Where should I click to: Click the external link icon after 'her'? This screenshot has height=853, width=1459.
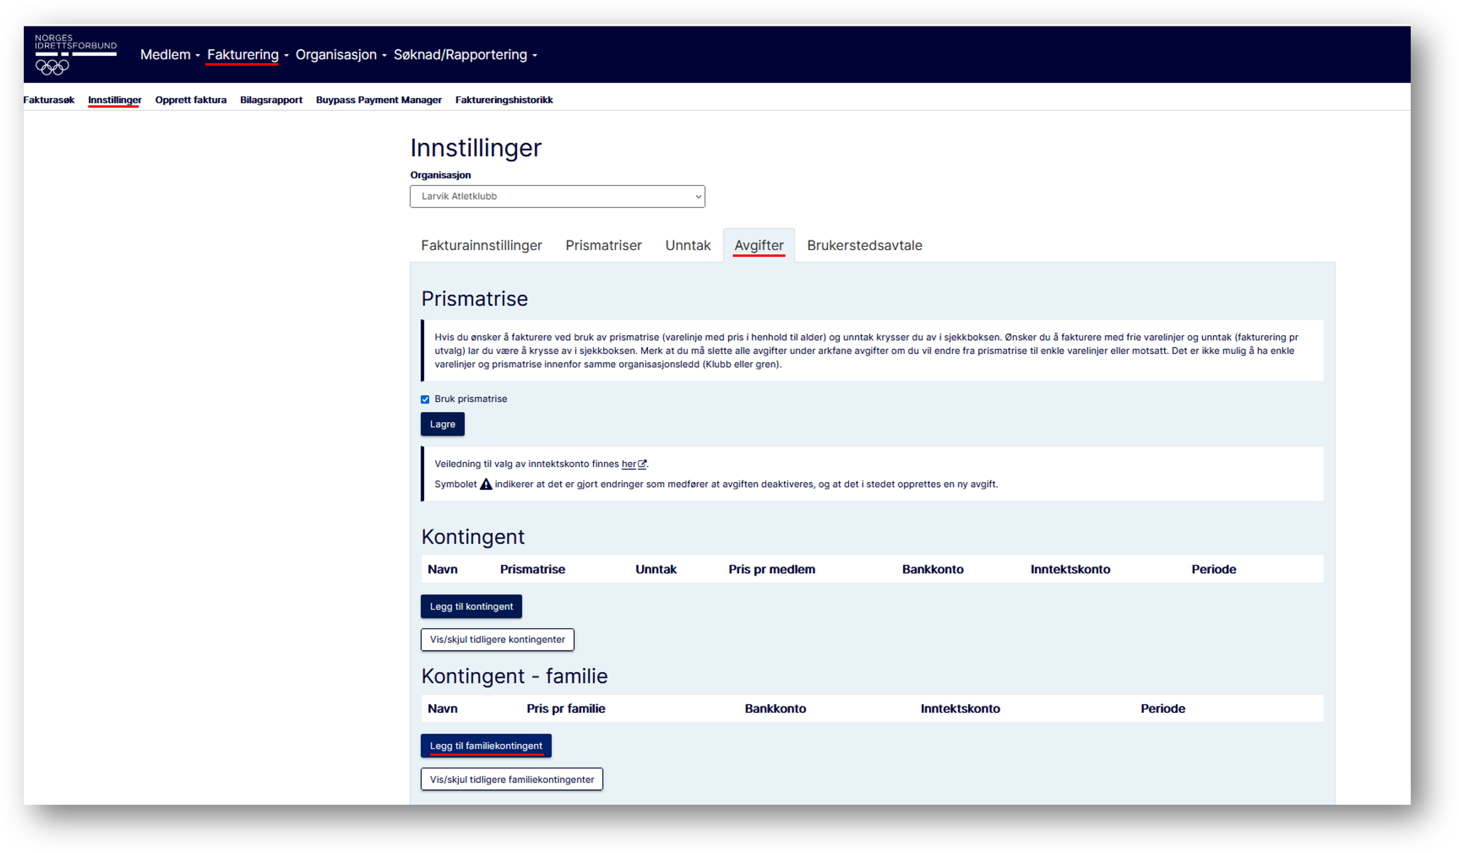tap(642, 464)
